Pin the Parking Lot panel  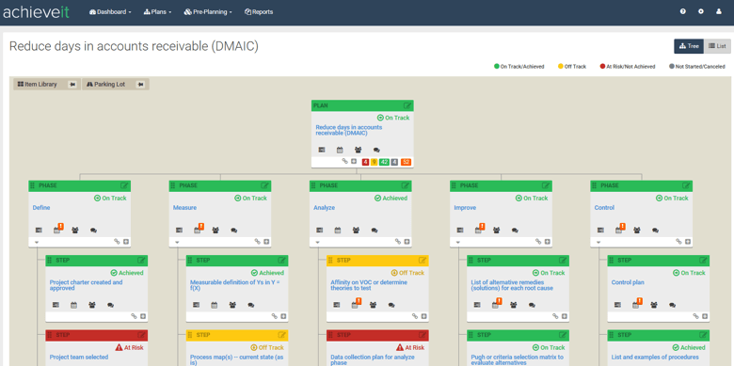point(140,85)
